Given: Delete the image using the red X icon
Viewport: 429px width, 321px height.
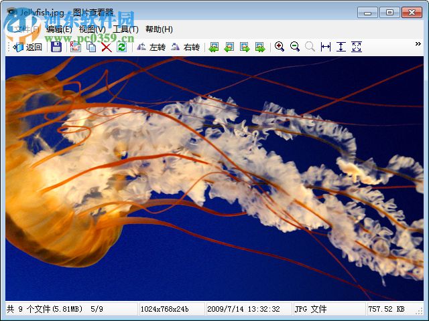Looking at the screenshot, I should point(107,47).
